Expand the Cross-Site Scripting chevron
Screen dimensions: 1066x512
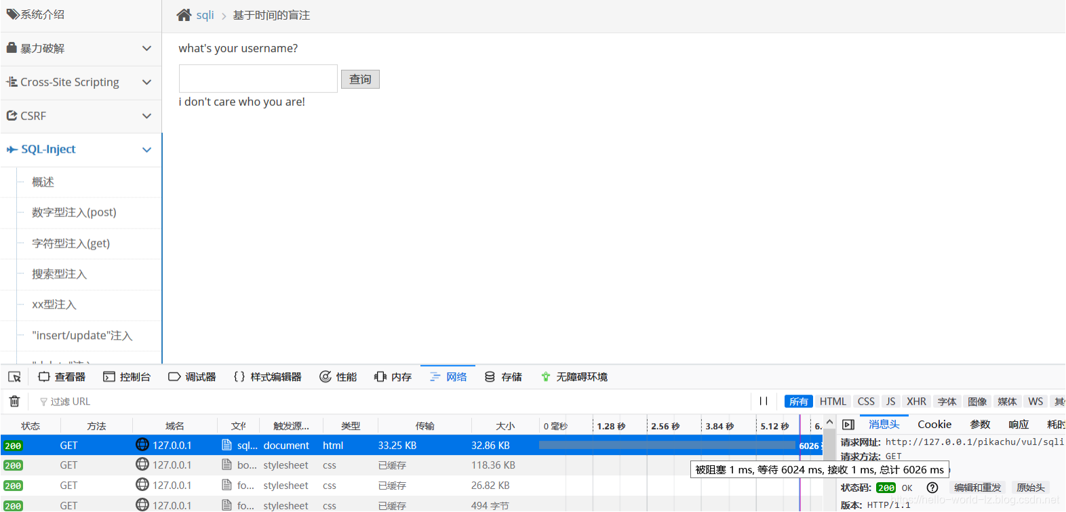tap(146, 82)
